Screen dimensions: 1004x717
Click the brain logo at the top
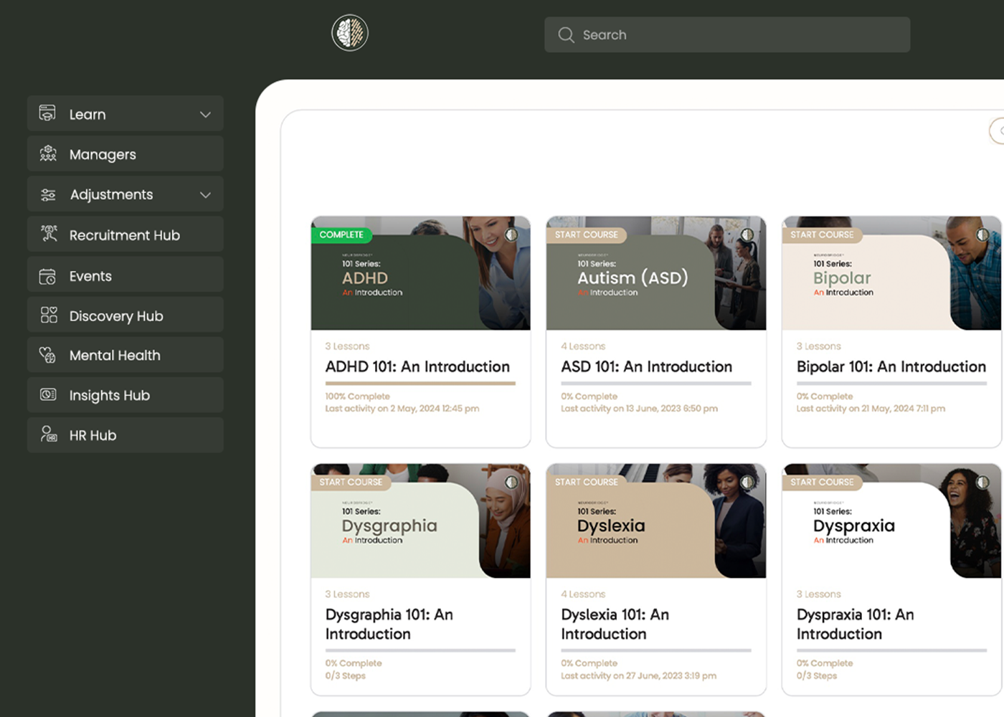point(349,32)
